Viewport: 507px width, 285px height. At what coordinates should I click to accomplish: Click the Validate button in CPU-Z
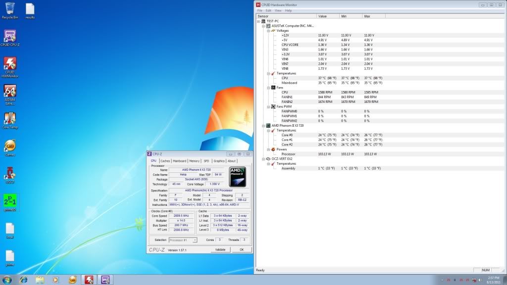coord(220,249)
